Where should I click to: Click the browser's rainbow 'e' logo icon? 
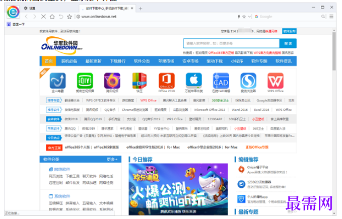pyautogui.click(x=13, y=12)
